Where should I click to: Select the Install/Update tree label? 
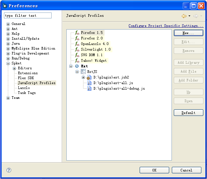coord(26,38)
